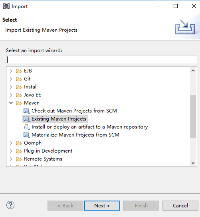Click the Eclipse icon in the title bar

[6, 6]
